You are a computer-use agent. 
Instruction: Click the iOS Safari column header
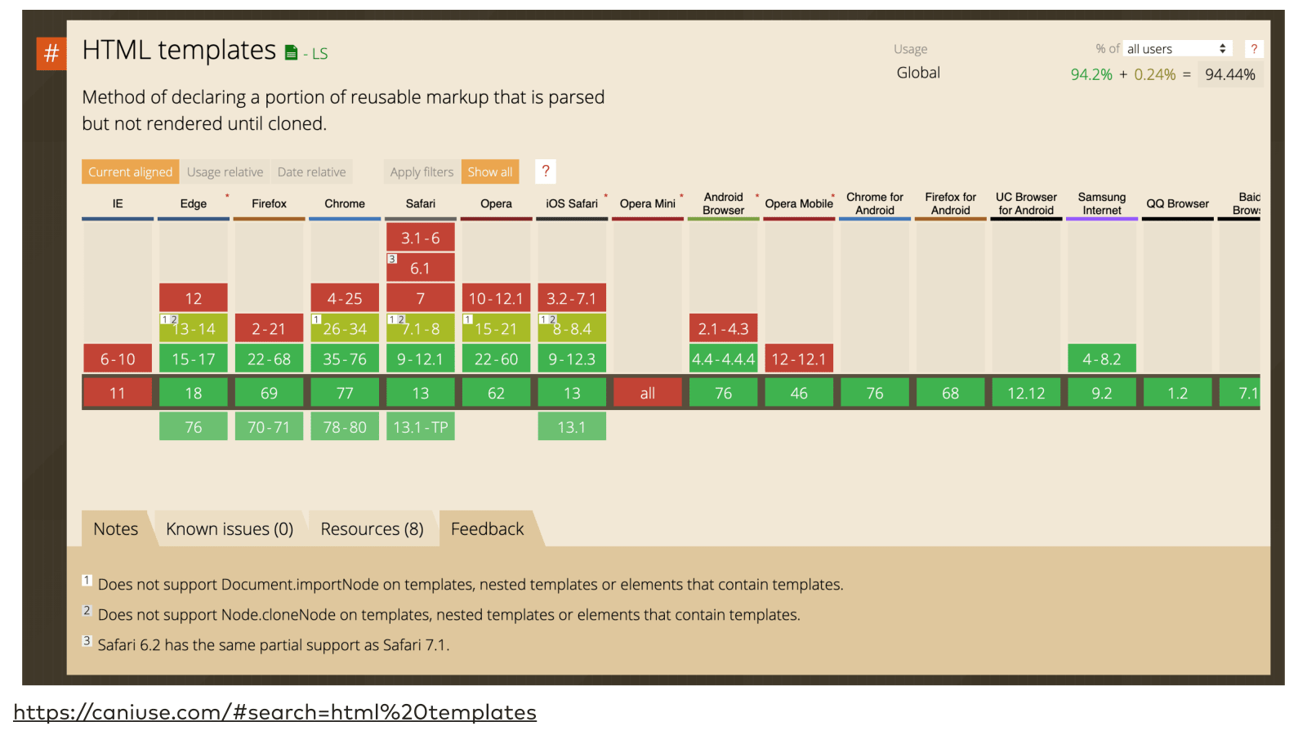tap(572, 203)
